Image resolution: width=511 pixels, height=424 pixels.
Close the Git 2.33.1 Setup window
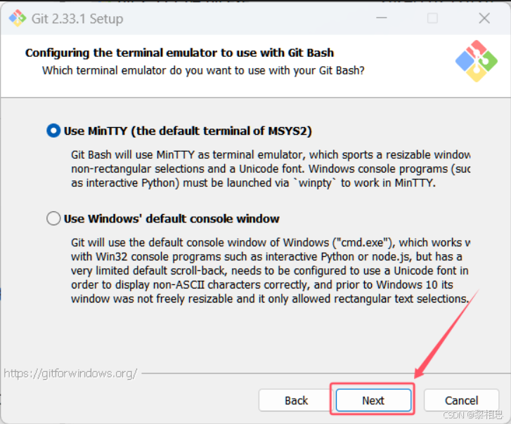point(484,18)
